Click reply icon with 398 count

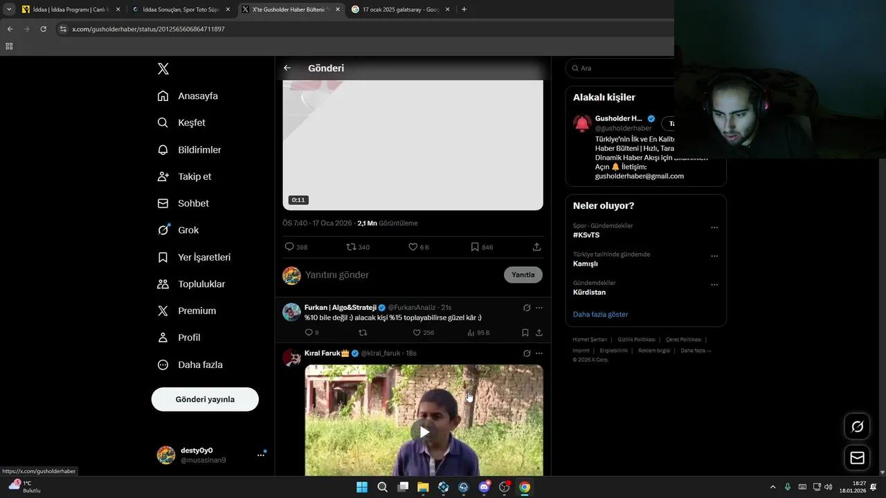(296, 247)
